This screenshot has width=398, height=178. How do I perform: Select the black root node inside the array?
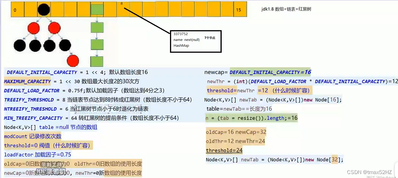pos(44,10)
